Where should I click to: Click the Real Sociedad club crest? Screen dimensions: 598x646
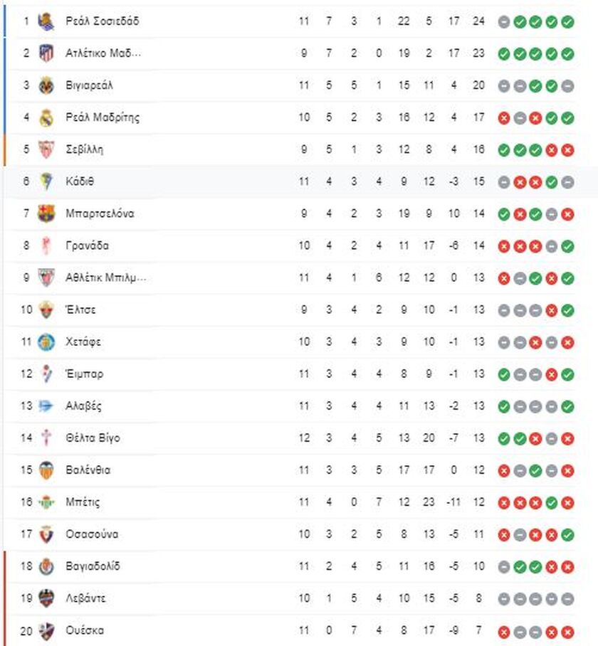[46, 21]
